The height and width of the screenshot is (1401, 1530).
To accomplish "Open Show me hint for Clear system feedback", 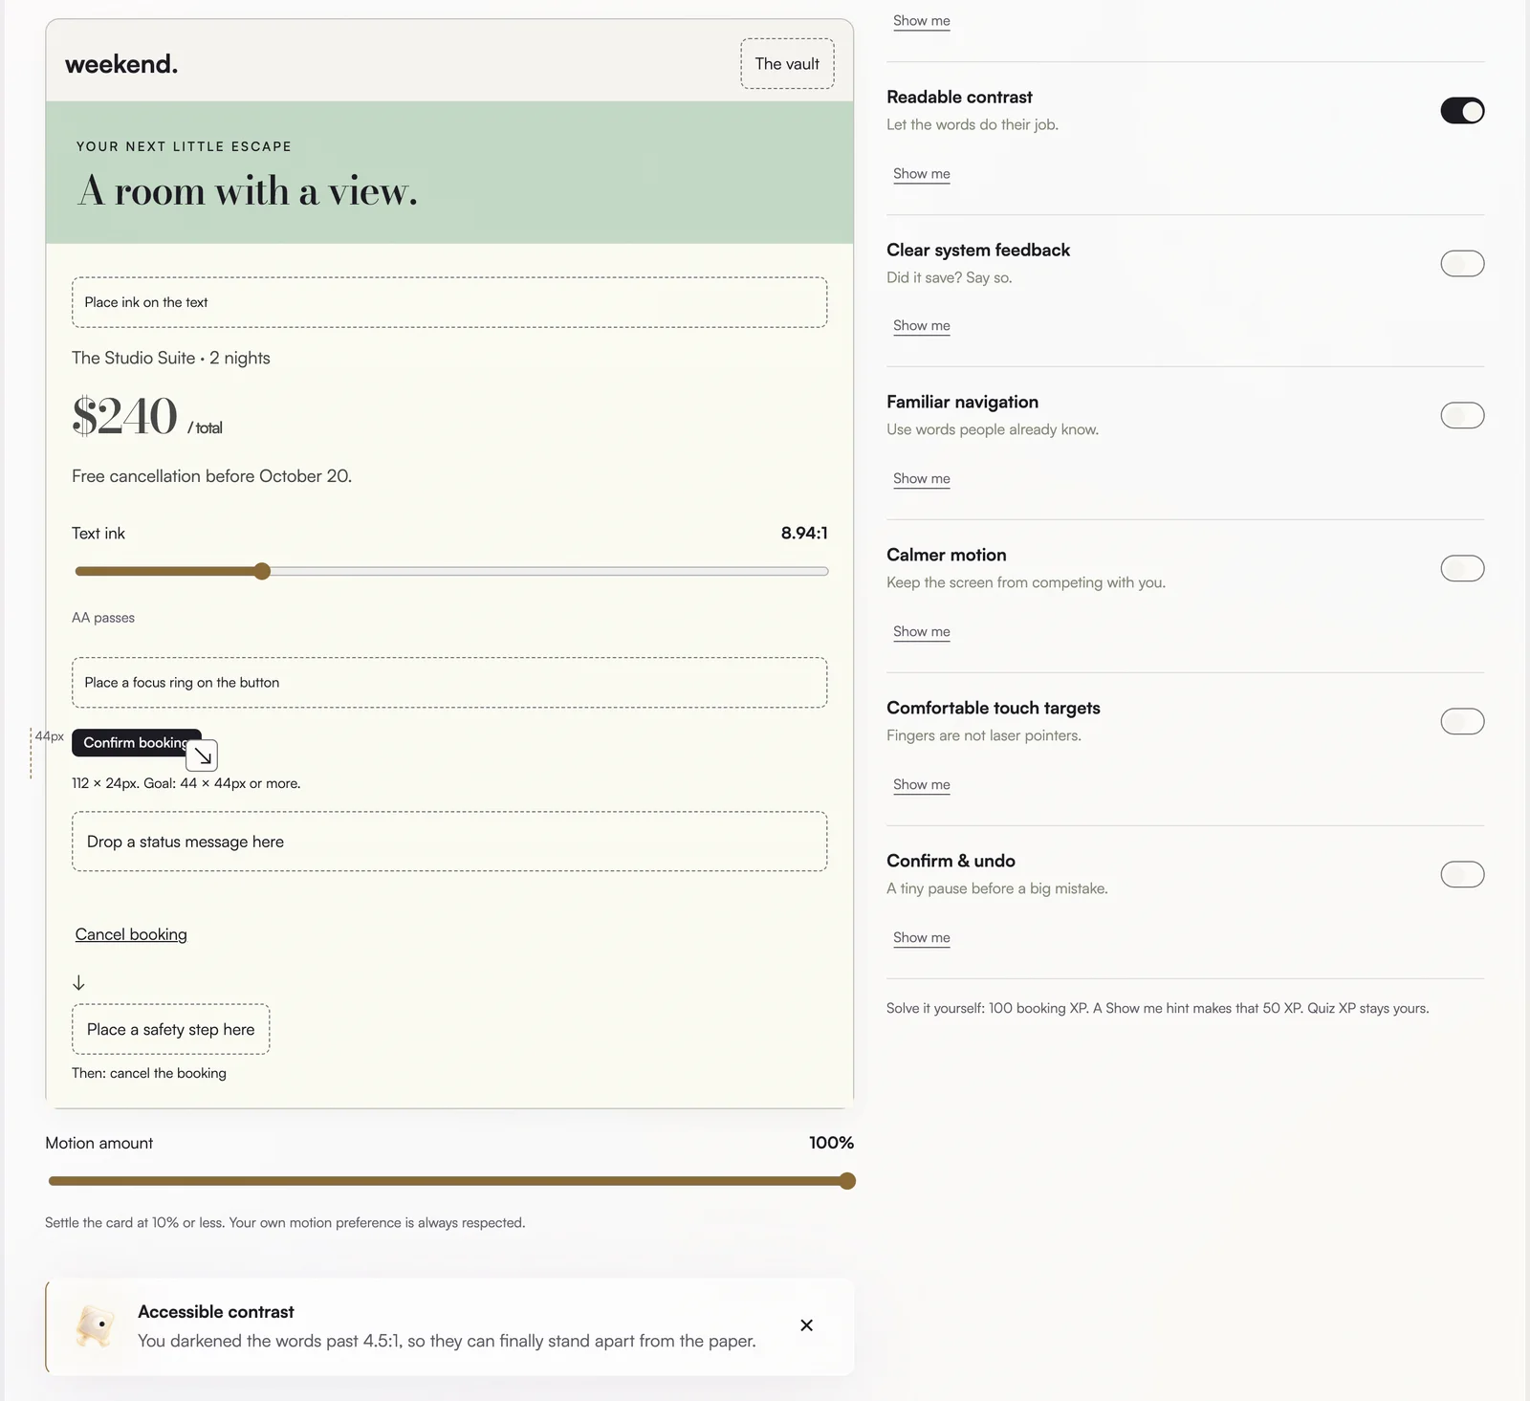I will pyautogui.click(x=922, y=325).
